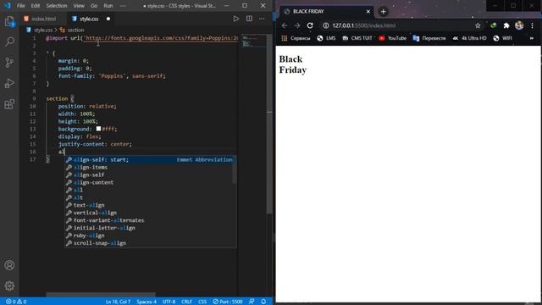Open the Manage gear menu in VS Code
542x305 pixels.
pos(9,286)
